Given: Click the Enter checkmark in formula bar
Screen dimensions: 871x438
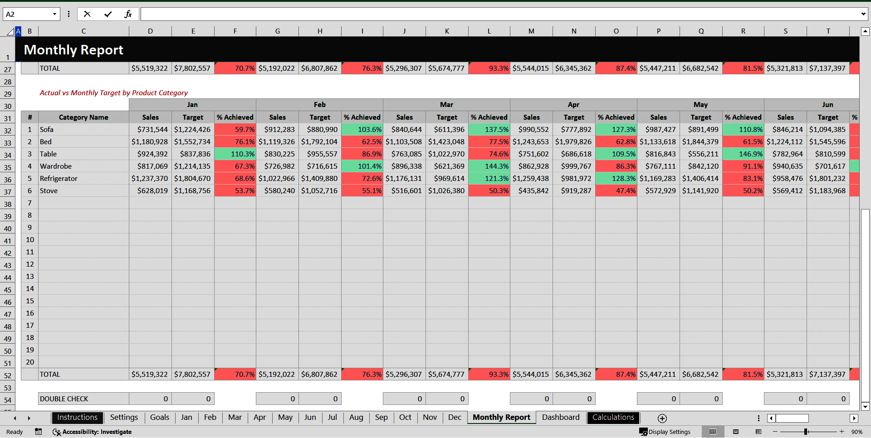Looking at the screenshot, I should click(108, 14).
